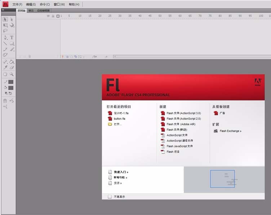Screen dimensions: 271x215
Task: Switch to the 时间轴 tab
Action: (21, 10)
